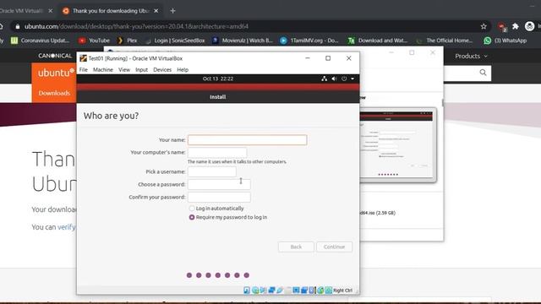Close the Oracle VM VirtualBox browser tab
The width and height of the screenshot is (541, 304).
51,11
